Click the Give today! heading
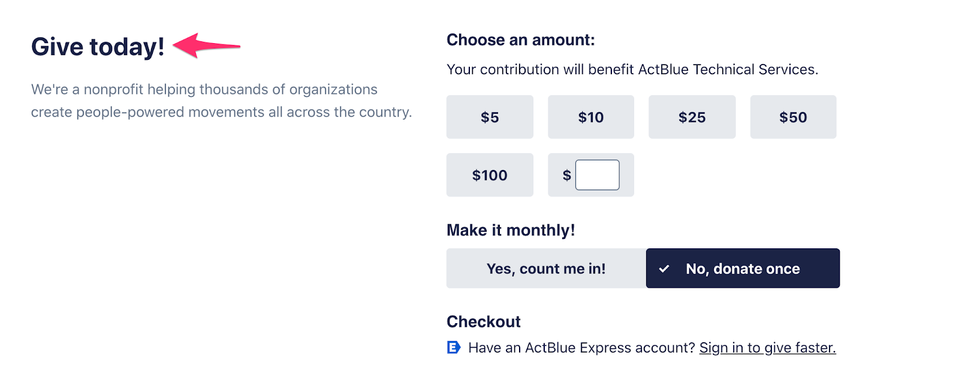The image size is (959, 368). (x=98, y=47)
